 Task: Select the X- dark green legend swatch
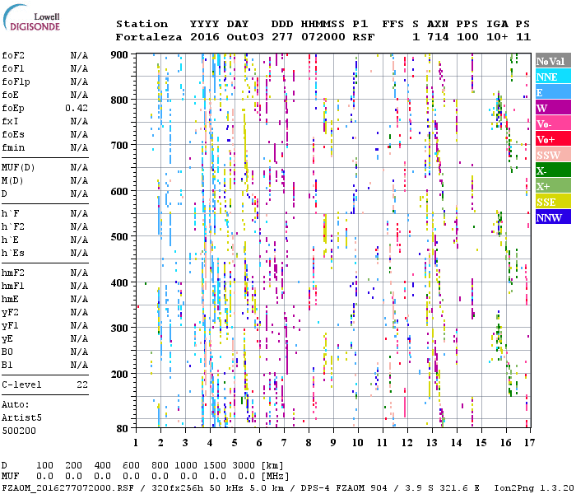pyautogui.click(x=553, y=170)
